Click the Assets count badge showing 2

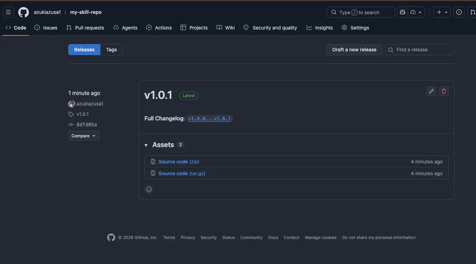pyautogui.click(x=180, y=145)
